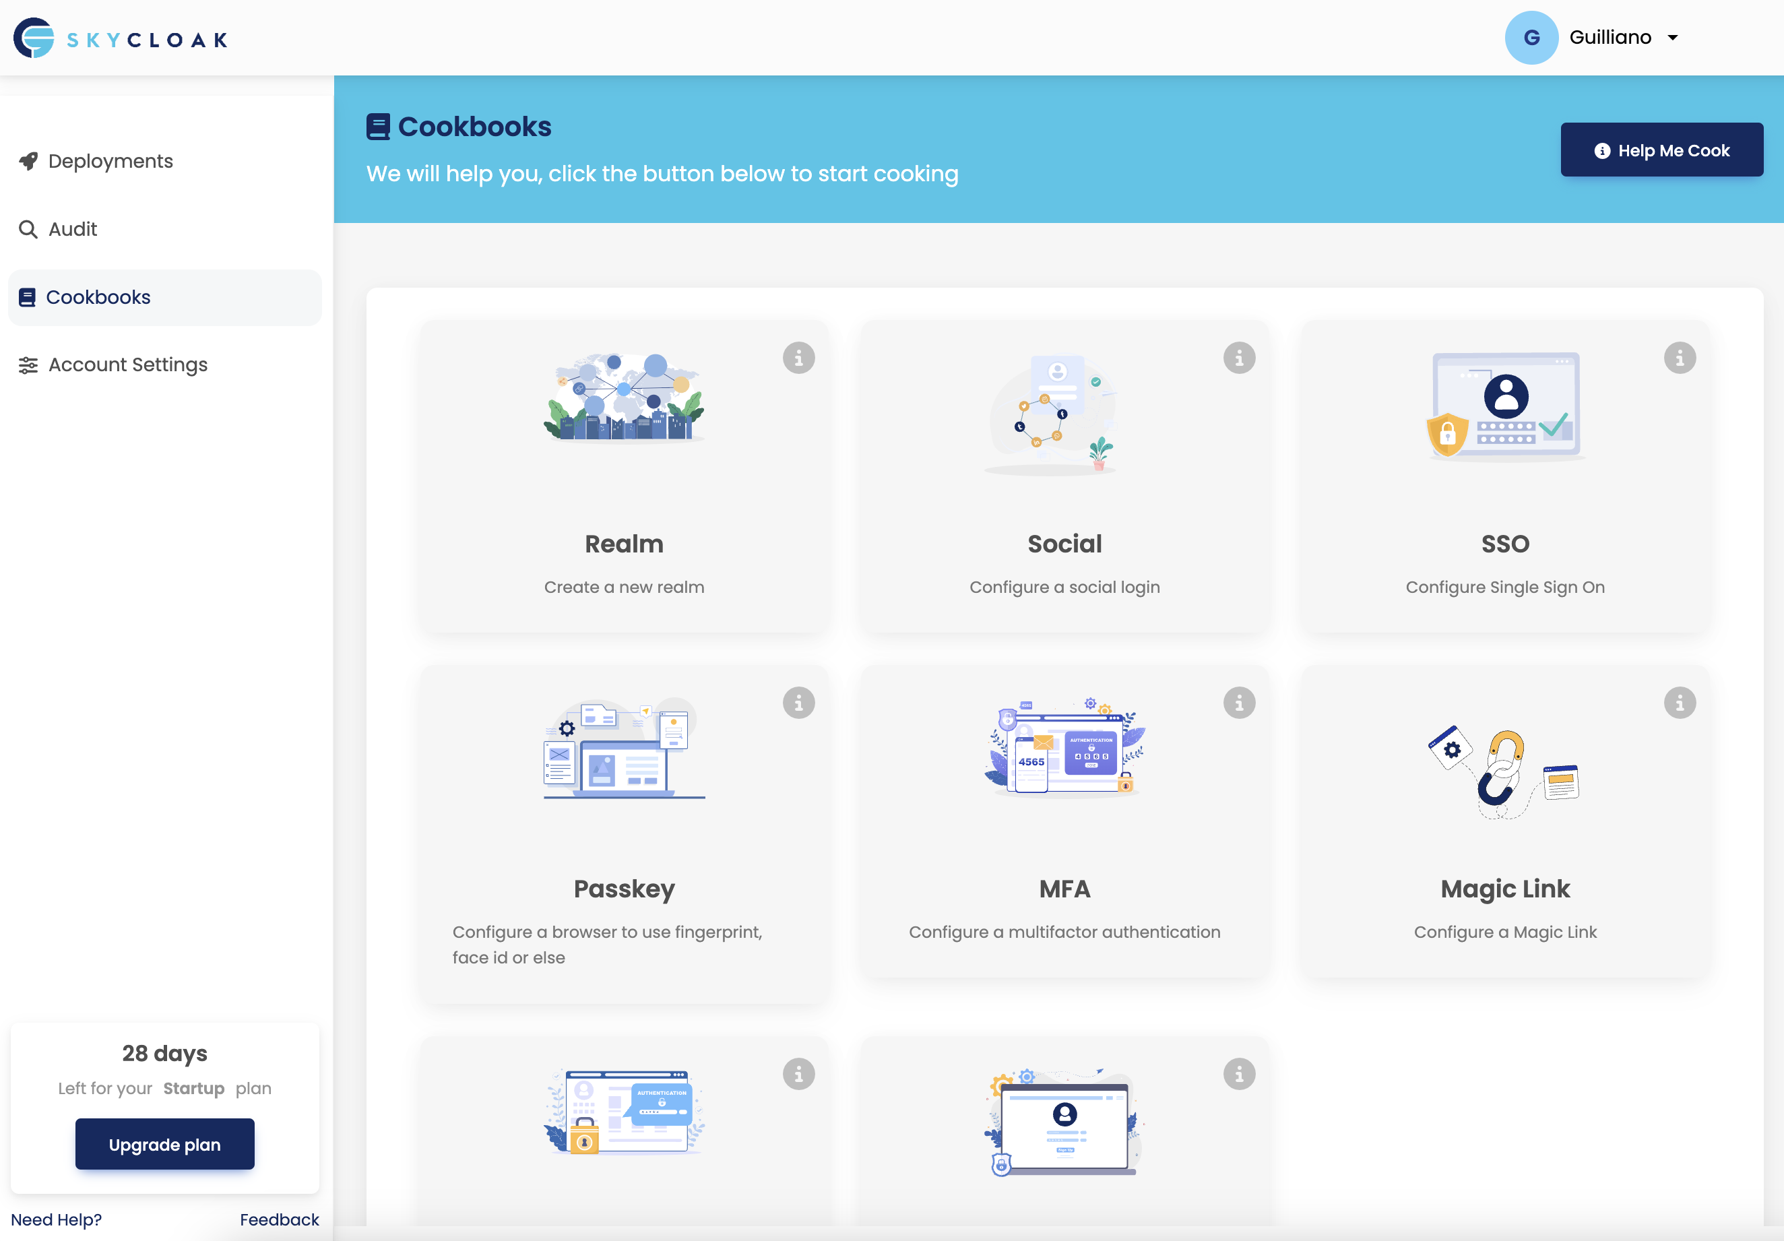
Task: Click info icon on Magic Link card
Action: pyautogui.click(x=1679, y=703)
